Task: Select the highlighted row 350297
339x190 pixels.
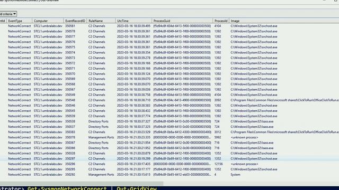Action: 169,158
